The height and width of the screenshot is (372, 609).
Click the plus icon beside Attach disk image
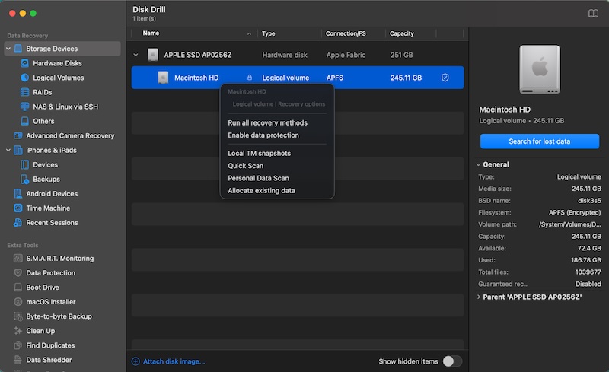(x=136, y=361)
